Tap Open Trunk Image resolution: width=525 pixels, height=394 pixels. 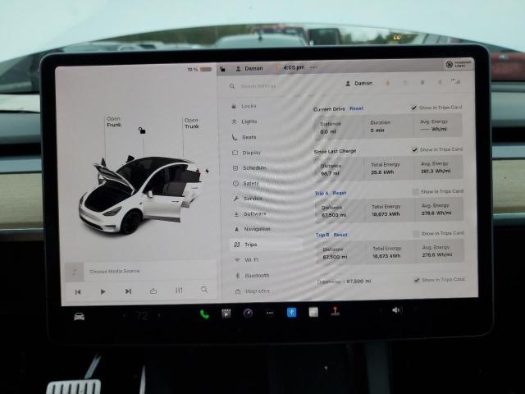pyautogui.click(x=191, y=123)
